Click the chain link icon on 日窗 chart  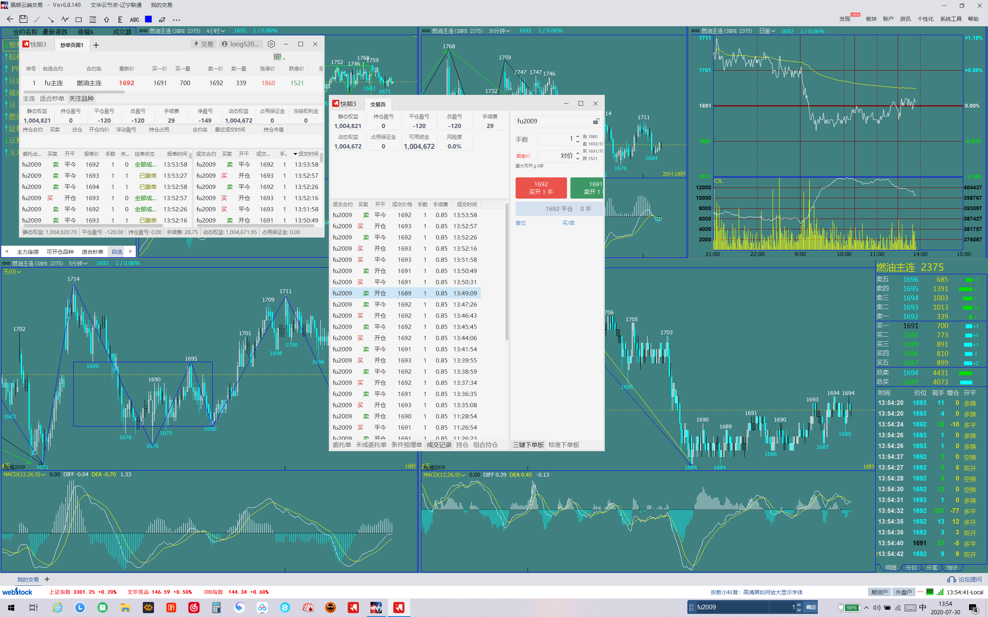[695, 31]
